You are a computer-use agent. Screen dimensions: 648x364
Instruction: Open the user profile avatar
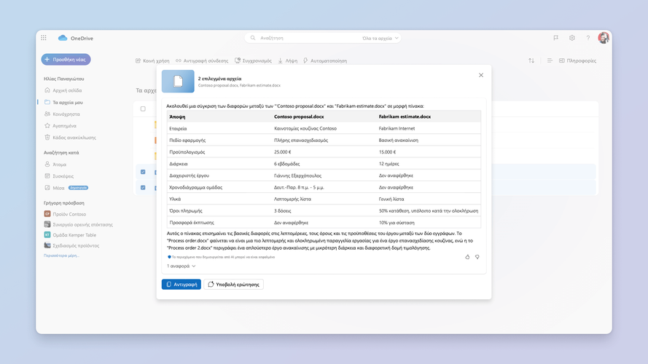point(604,38)
